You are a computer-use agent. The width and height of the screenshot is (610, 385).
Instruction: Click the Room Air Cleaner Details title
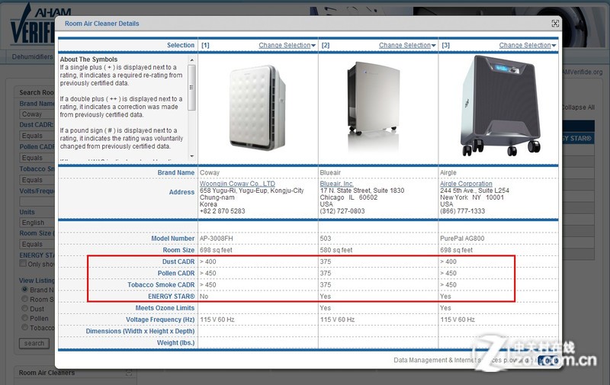tap(102, 24)
